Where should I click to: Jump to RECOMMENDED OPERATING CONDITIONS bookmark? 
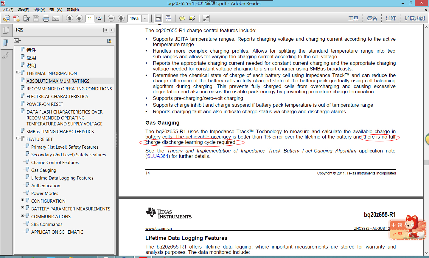[x=69, y=89]
